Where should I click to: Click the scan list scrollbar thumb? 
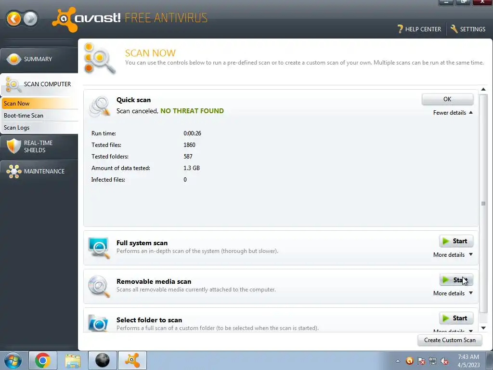click(483, 203)
